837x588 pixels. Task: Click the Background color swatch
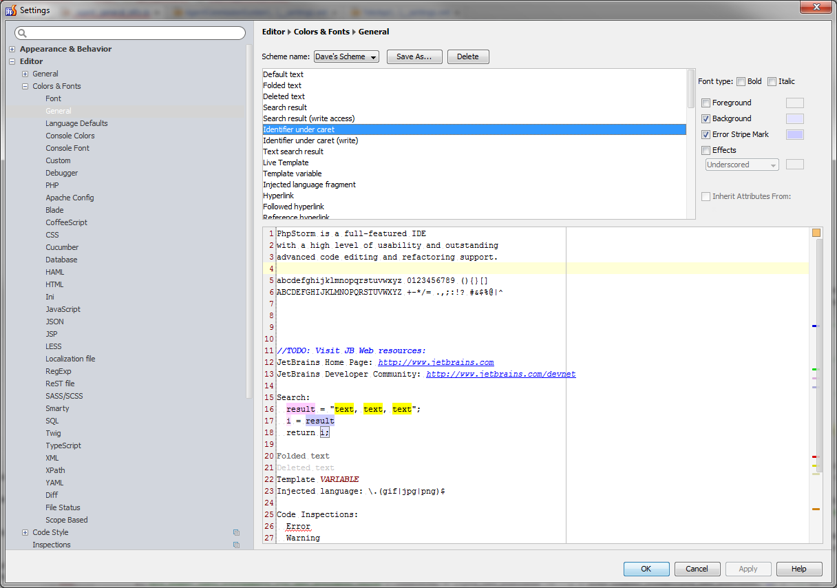794,118
